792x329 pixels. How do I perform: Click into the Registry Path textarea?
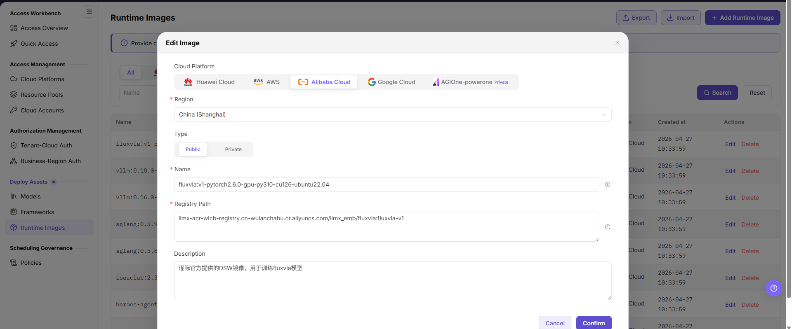tap(387, 226)
